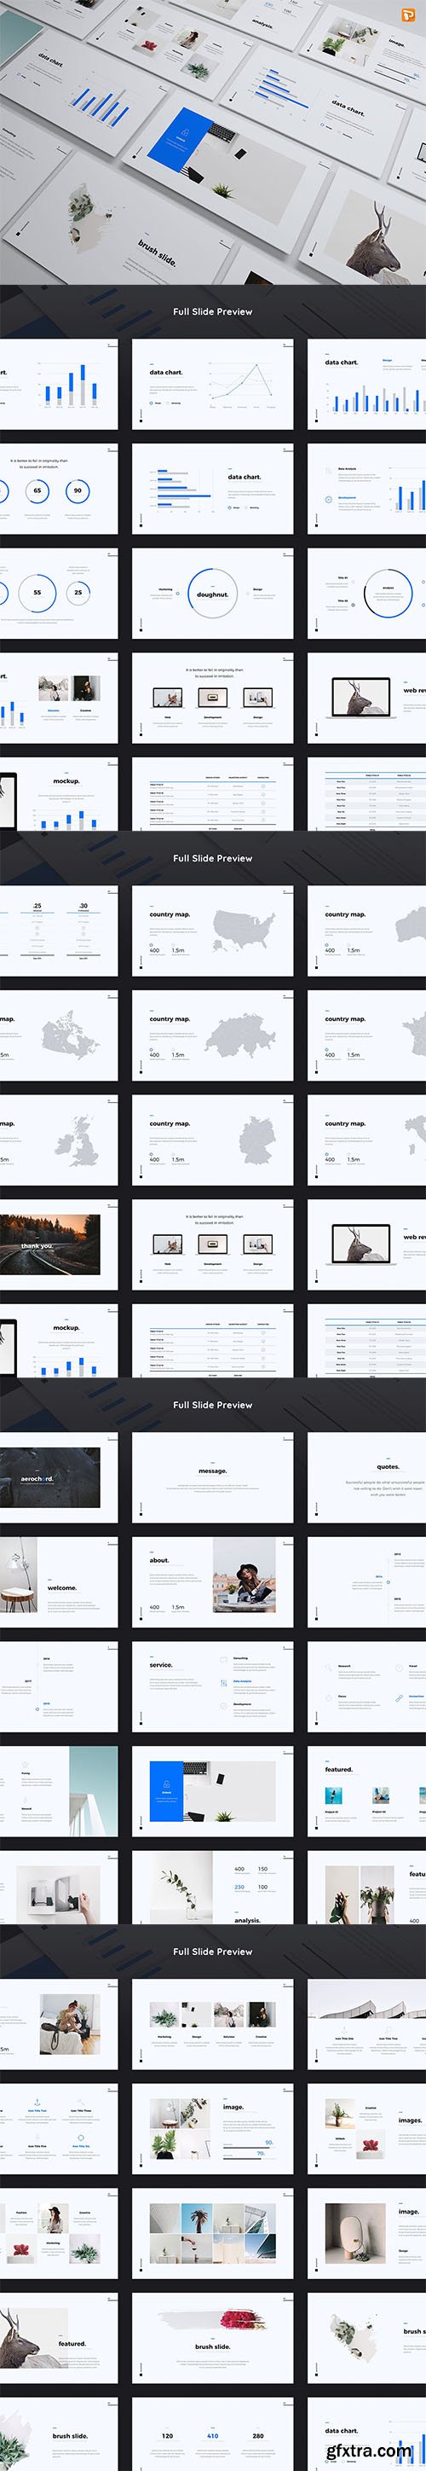Open the UK and Ireland map slide
Viewport: 426px width, 2471px height.
[x=60, y=1140]
